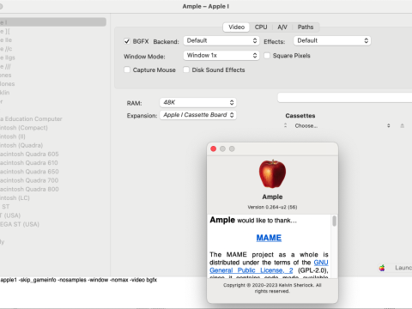Screen dimensions: 412x309
Task: Uncheck the BGFX checkbox
Action: [x=127, y=41]
